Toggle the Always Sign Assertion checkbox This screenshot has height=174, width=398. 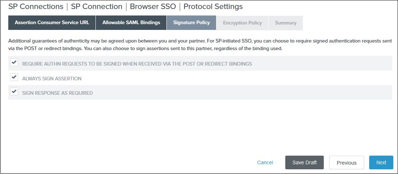point(14,77)
